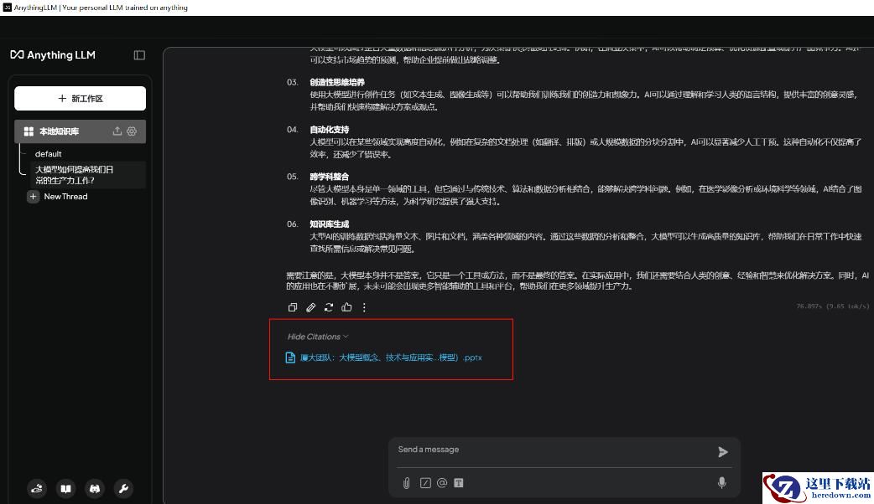Open agent mentions with the @ icon
This screenshot has width=874, height=504.
pyautogui.click(x=442, y=483)
